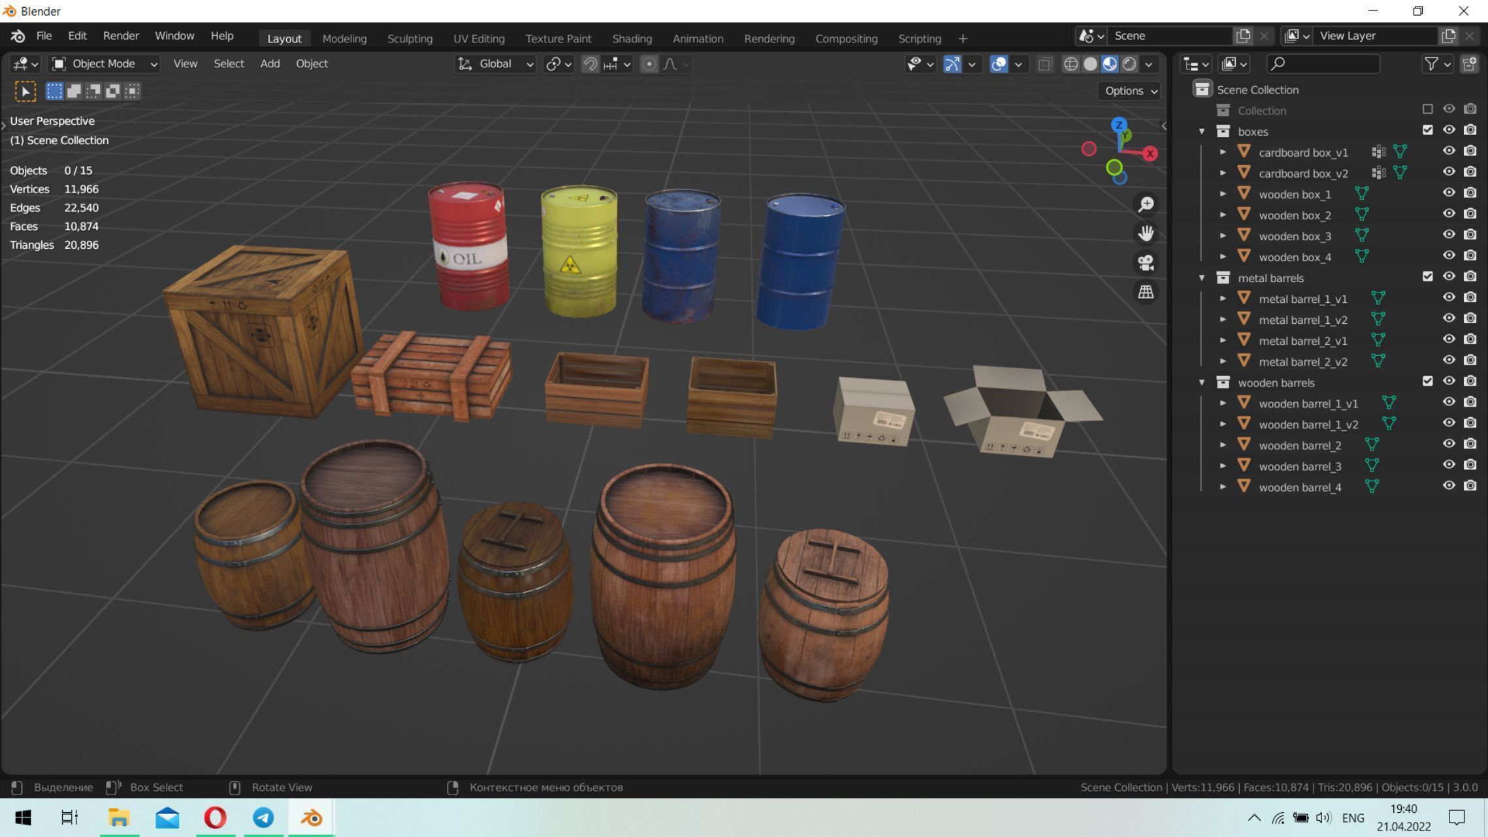This screenshot has width=1488, height=837.
Task: Choose the subtract selection mode icon
Action: [93, 91]
